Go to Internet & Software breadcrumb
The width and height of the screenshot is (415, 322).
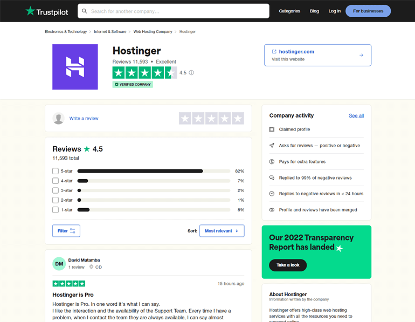tap(110, 31)
